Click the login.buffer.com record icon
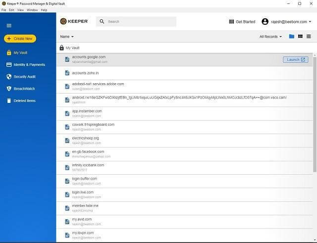This screenshot has width=317, height=243. [x=67, y=181]
